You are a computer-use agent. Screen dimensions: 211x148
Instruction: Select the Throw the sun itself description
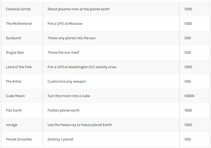tap(63, 53)
